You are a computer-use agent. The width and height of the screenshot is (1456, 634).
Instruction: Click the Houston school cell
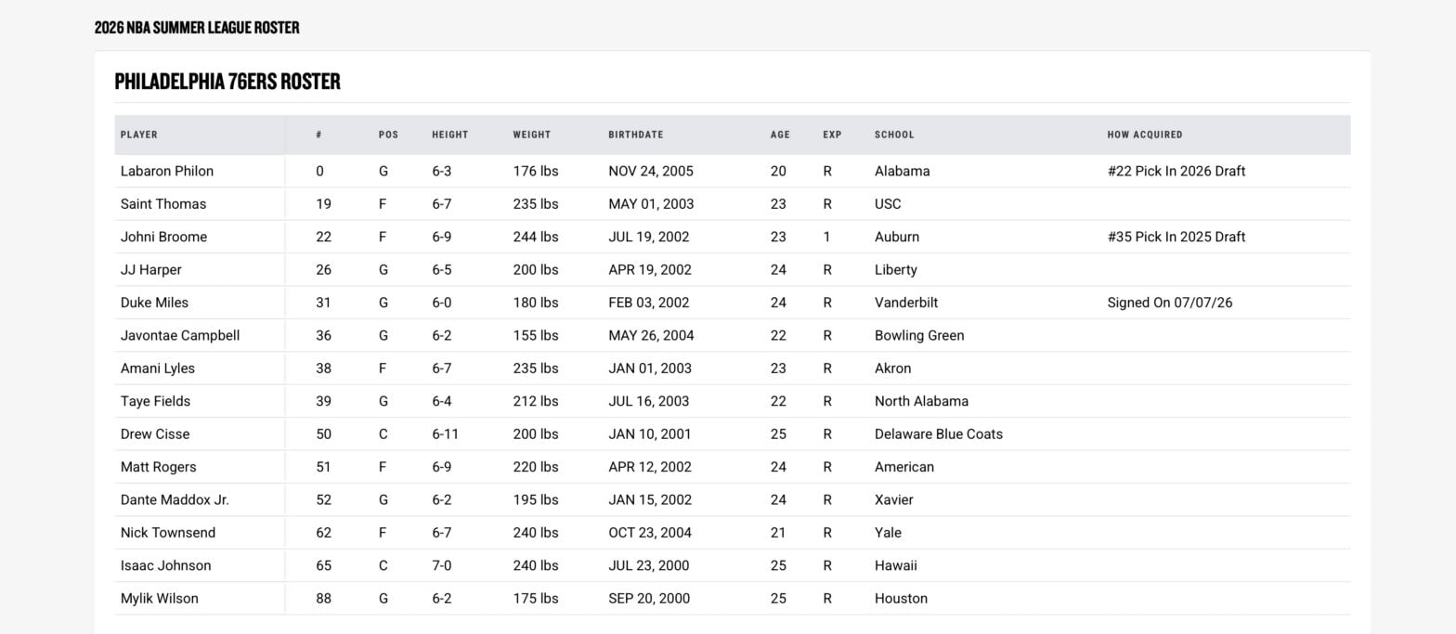pos(902,599)
